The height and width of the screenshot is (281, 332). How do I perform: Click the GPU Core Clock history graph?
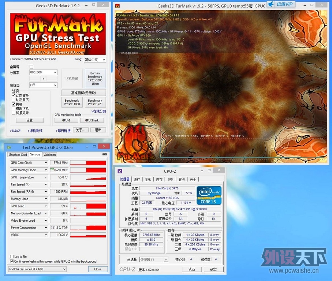(x=88, y=163)
